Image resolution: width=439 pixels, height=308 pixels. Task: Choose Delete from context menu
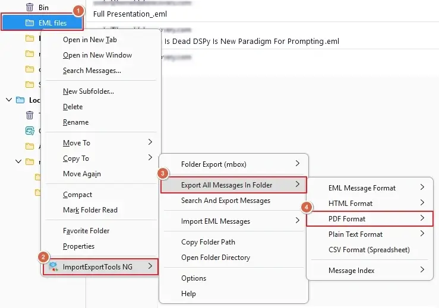click(x=101, y=107)
